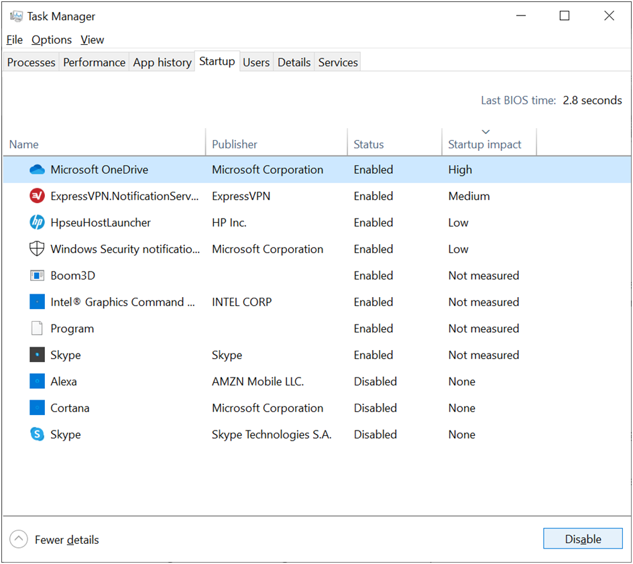
Task: Click the Alexa blue tile icon
Action: click(37, 382)
